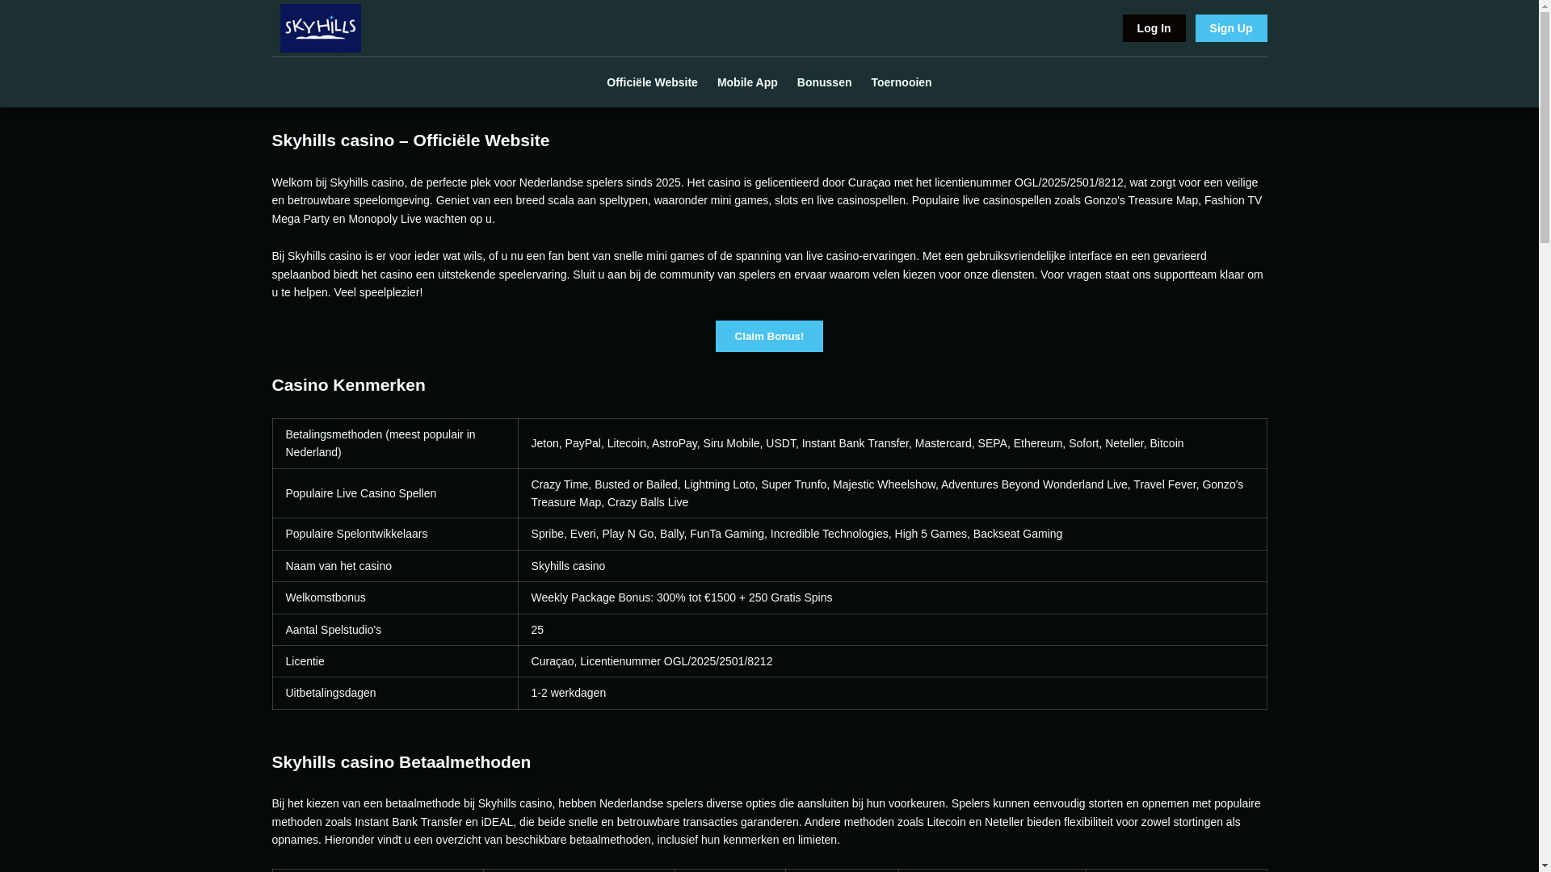
Task: Click the Skyhills casino Betaalmethoden heading
Action: 401,762
